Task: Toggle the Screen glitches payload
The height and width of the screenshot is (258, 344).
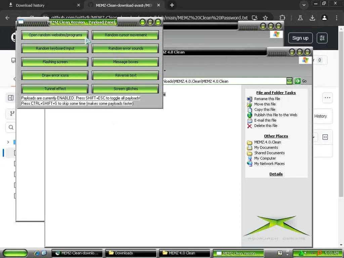Action: point(126,89)
